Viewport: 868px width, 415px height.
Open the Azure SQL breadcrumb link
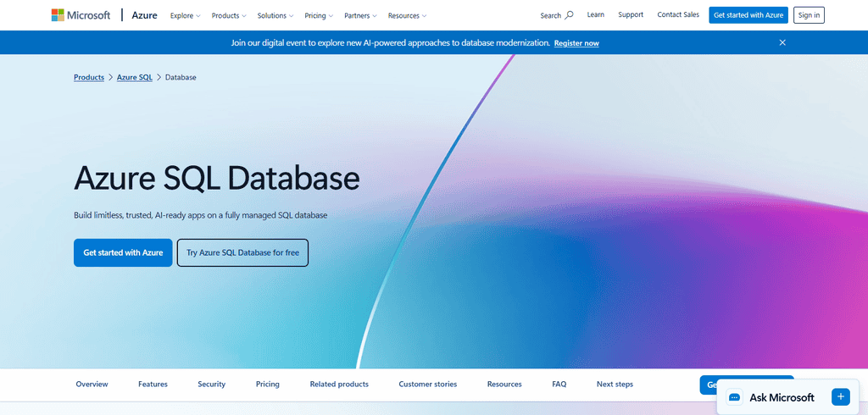[x=135, y=77]
